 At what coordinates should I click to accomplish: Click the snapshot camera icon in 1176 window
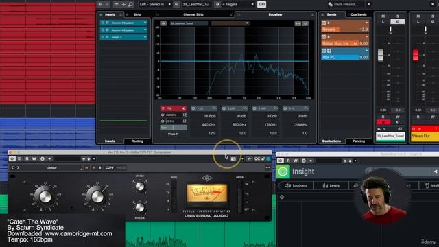coord(233,158)
